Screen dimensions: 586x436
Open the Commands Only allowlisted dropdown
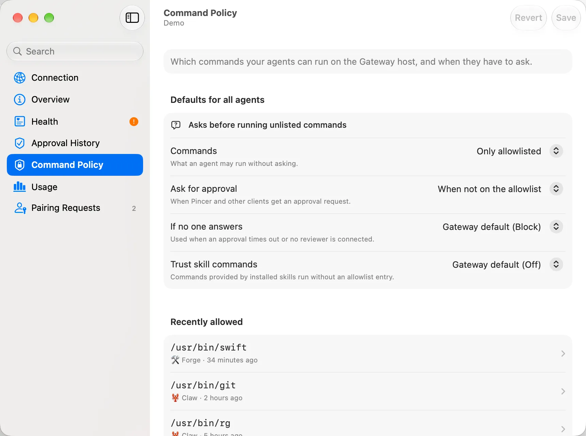tap(556, 151)
